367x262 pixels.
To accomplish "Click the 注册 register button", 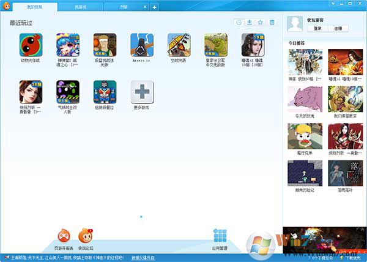I will (x=338, y=29).
